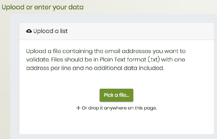Click the "Upload a list" card title
This screenshot has width=217, height=139.
pyautogui.click(x=50, y=31)
